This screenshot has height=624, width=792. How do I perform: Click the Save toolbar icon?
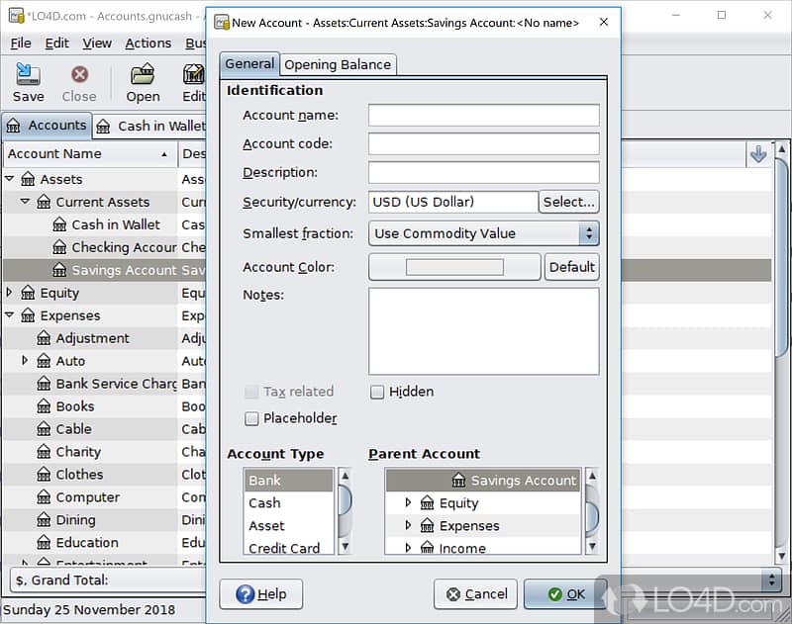click(x=28, y=75)
